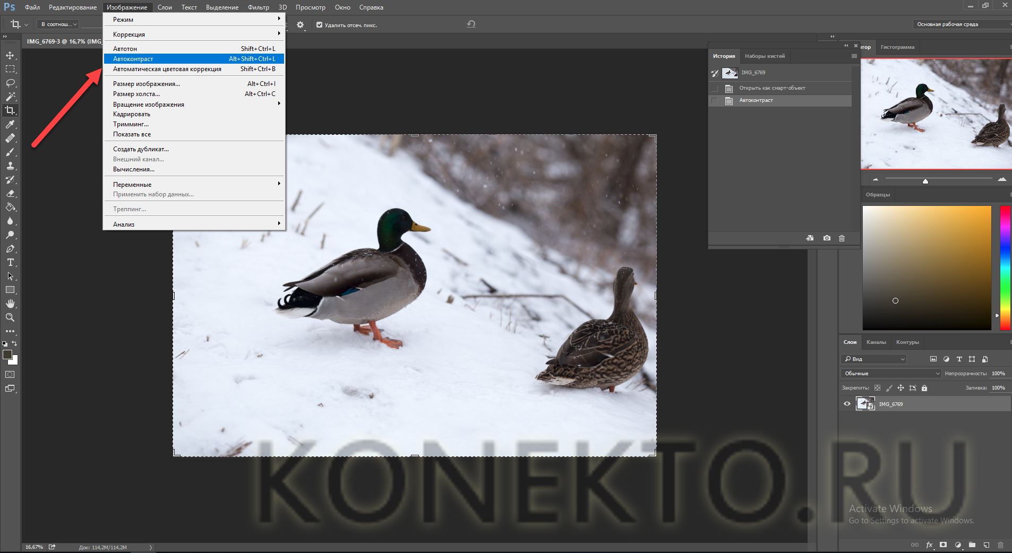Screen dimensions: 1012x553
Task: Open the Основная рабочая среда workspace dropdown
Action: point(962,24)
